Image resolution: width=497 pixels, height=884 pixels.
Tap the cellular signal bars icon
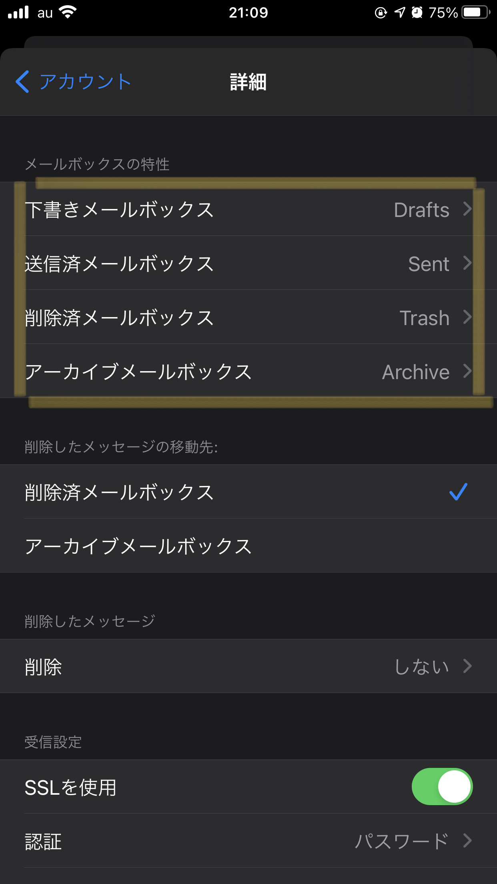(x=18, y=12)
